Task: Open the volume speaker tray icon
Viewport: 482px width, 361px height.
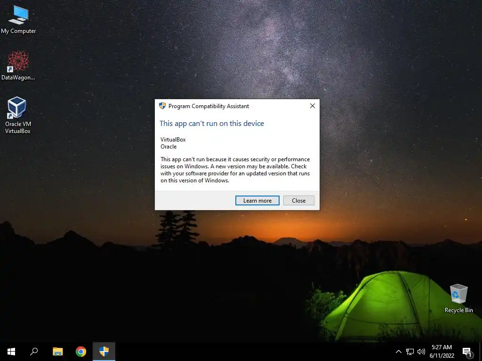Action: coord(421,352)
